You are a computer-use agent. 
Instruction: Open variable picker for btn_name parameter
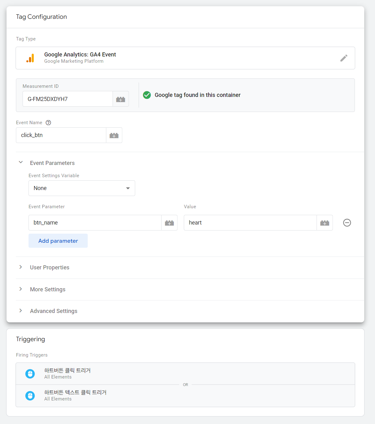point(169,223)
